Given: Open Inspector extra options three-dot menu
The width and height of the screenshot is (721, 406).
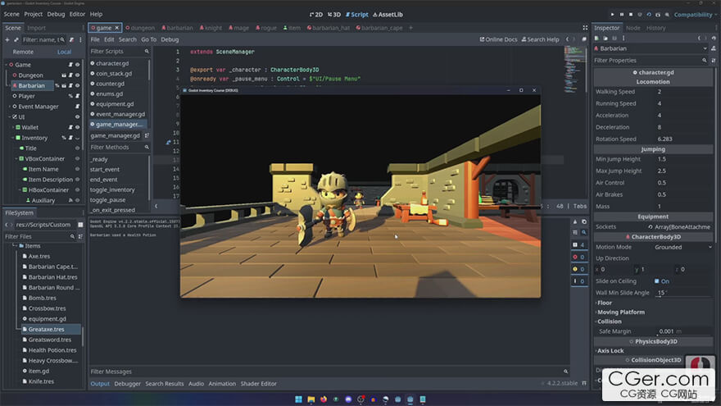Looking at the screenshot, I should [624, 39].
